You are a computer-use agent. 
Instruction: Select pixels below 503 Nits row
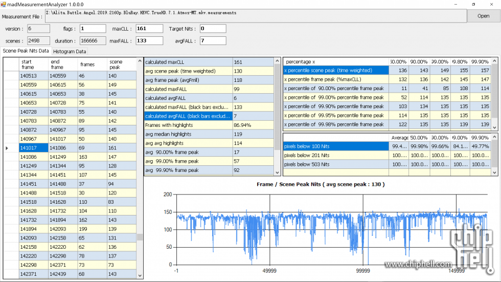coord(388,164)
